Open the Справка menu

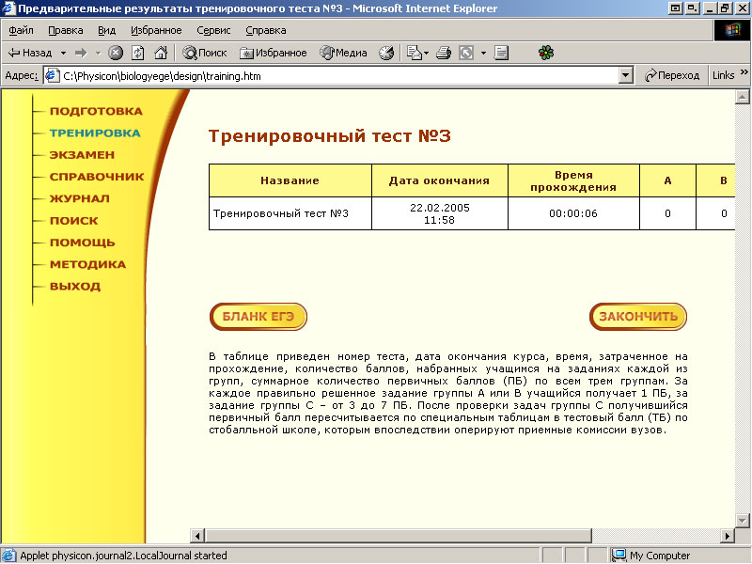[x=266, y=30]
